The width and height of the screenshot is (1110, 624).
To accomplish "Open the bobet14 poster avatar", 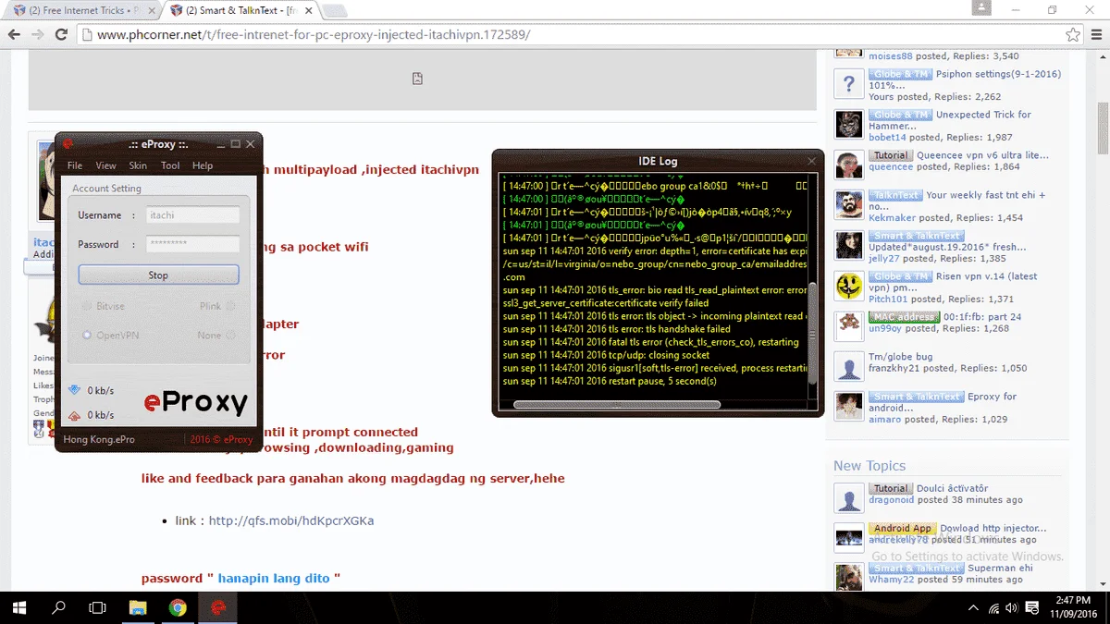I will pyautogui.click(x=848, y=124).
